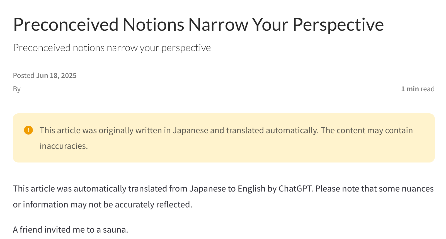Click the "By" author label
446x239 pixels.
pos(17,89)
